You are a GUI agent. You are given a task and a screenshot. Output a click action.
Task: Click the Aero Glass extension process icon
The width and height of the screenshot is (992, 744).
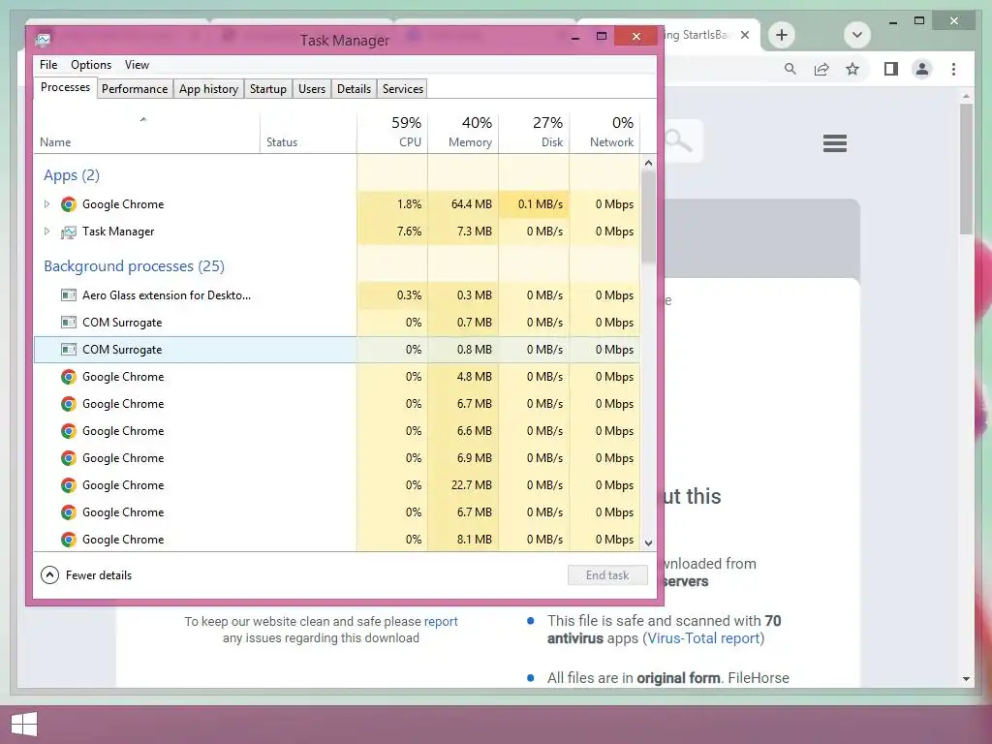69,294
